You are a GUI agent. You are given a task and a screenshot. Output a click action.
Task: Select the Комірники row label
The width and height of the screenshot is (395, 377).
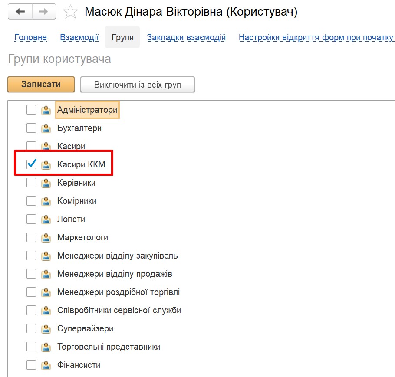click(x=77, y=201)
